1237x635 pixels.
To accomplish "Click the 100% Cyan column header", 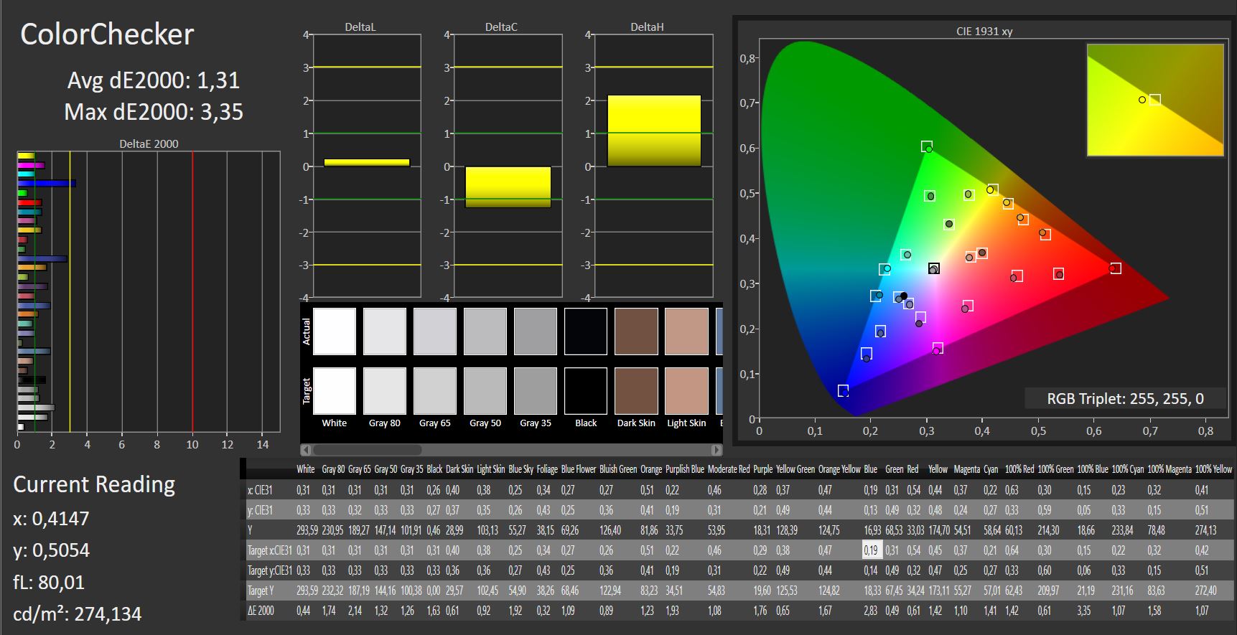I will pyautogui.click(x=1128, y=469).
